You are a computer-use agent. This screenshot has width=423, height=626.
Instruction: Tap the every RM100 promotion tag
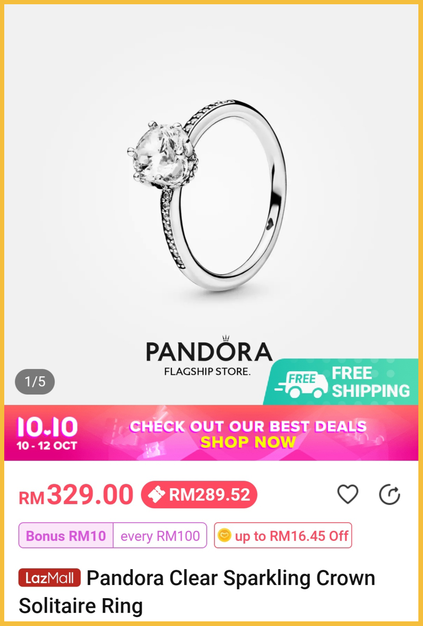[160, 536]
